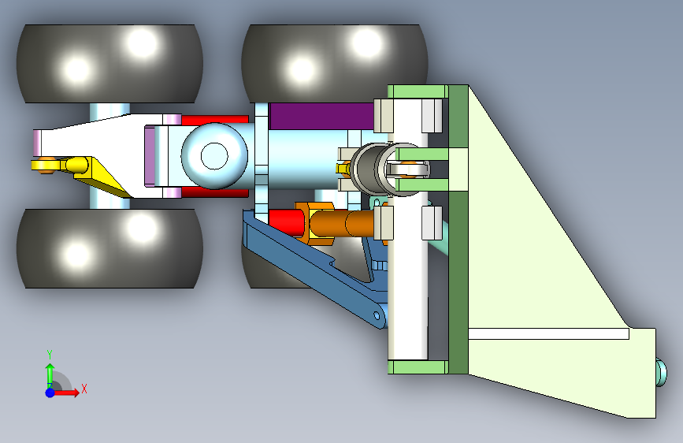Select the purple rectangular block
683x443 pixels.
tap(322, 116)
